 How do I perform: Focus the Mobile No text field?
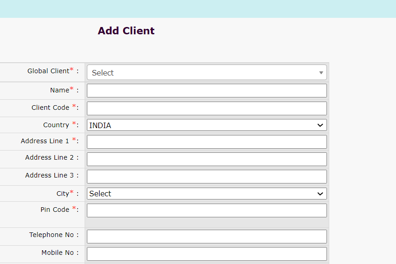(x=207, y=254)
